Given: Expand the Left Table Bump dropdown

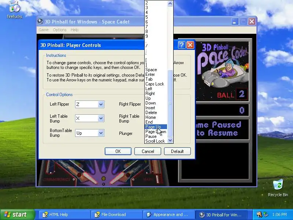Looking at the screenshot, I should pyautogui.click(x=101, y=118).
